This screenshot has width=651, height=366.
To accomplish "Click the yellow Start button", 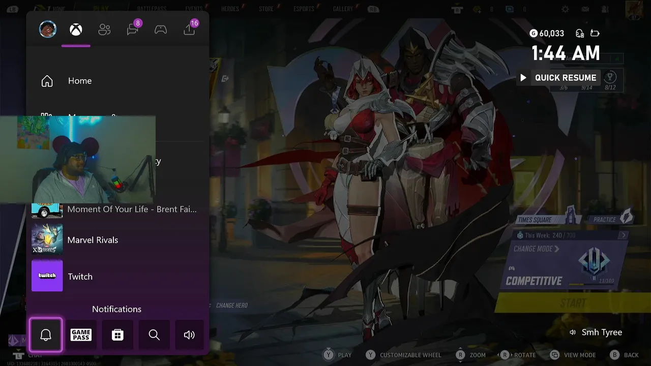I will (x=572, y=303).
